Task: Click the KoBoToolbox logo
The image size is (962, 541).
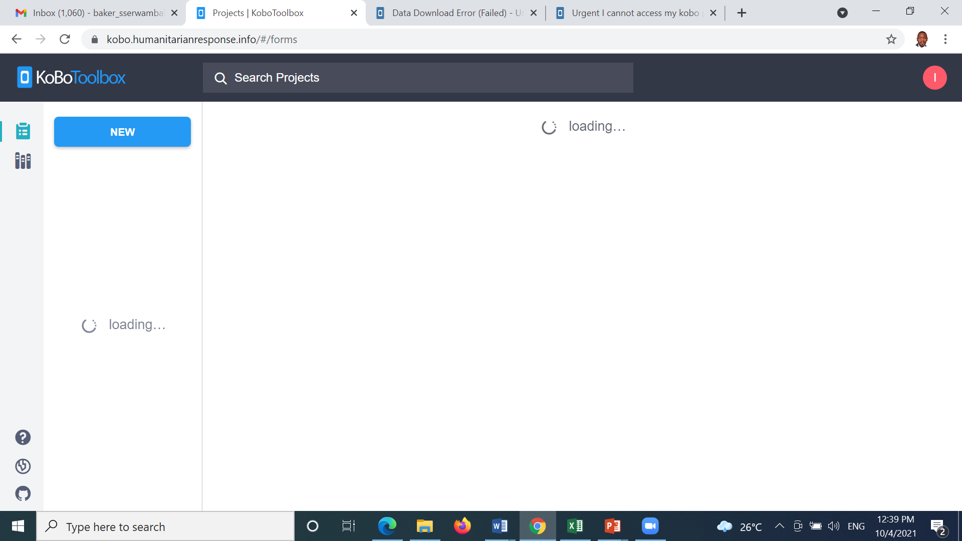Action: tap(71, 78)
